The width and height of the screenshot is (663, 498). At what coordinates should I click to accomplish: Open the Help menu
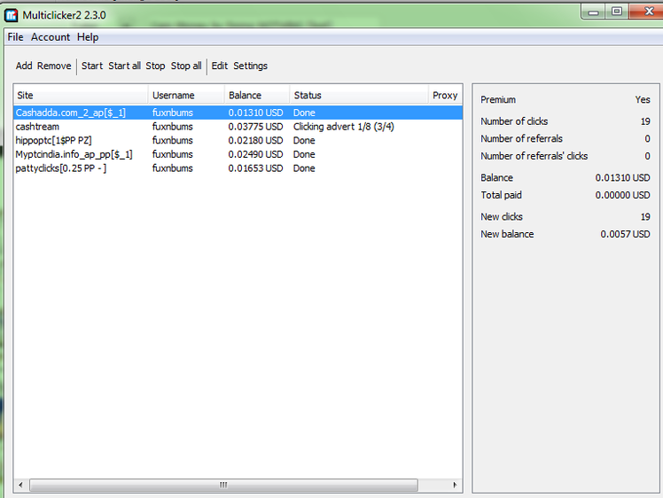tap(88, 37)
